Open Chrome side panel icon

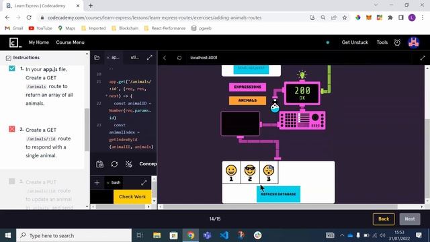point(401,17)
